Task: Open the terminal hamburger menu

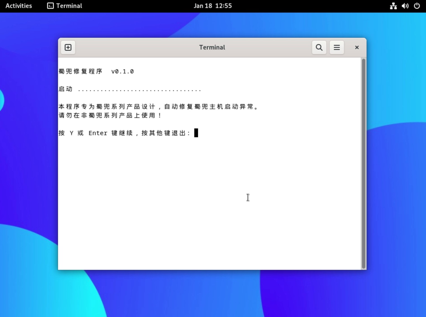Action: [x=337, y=47]
